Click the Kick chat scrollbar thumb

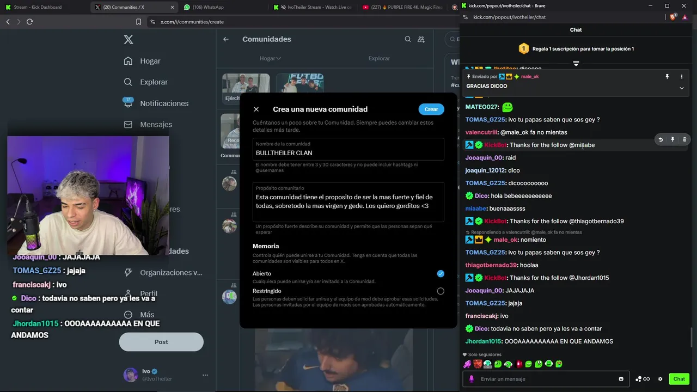[692, 338]
